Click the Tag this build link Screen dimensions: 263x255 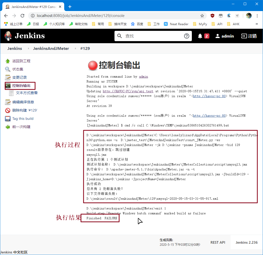click(23, 119)
